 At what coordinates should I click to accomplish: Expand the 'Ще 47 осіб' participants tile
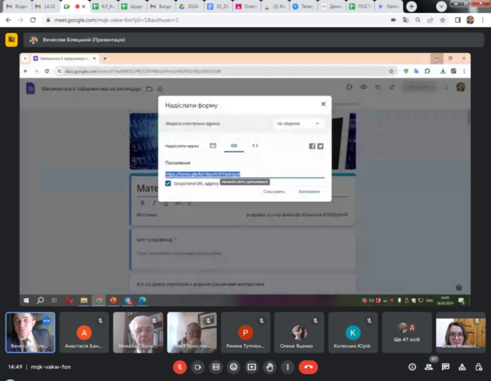tap(406, 333)
